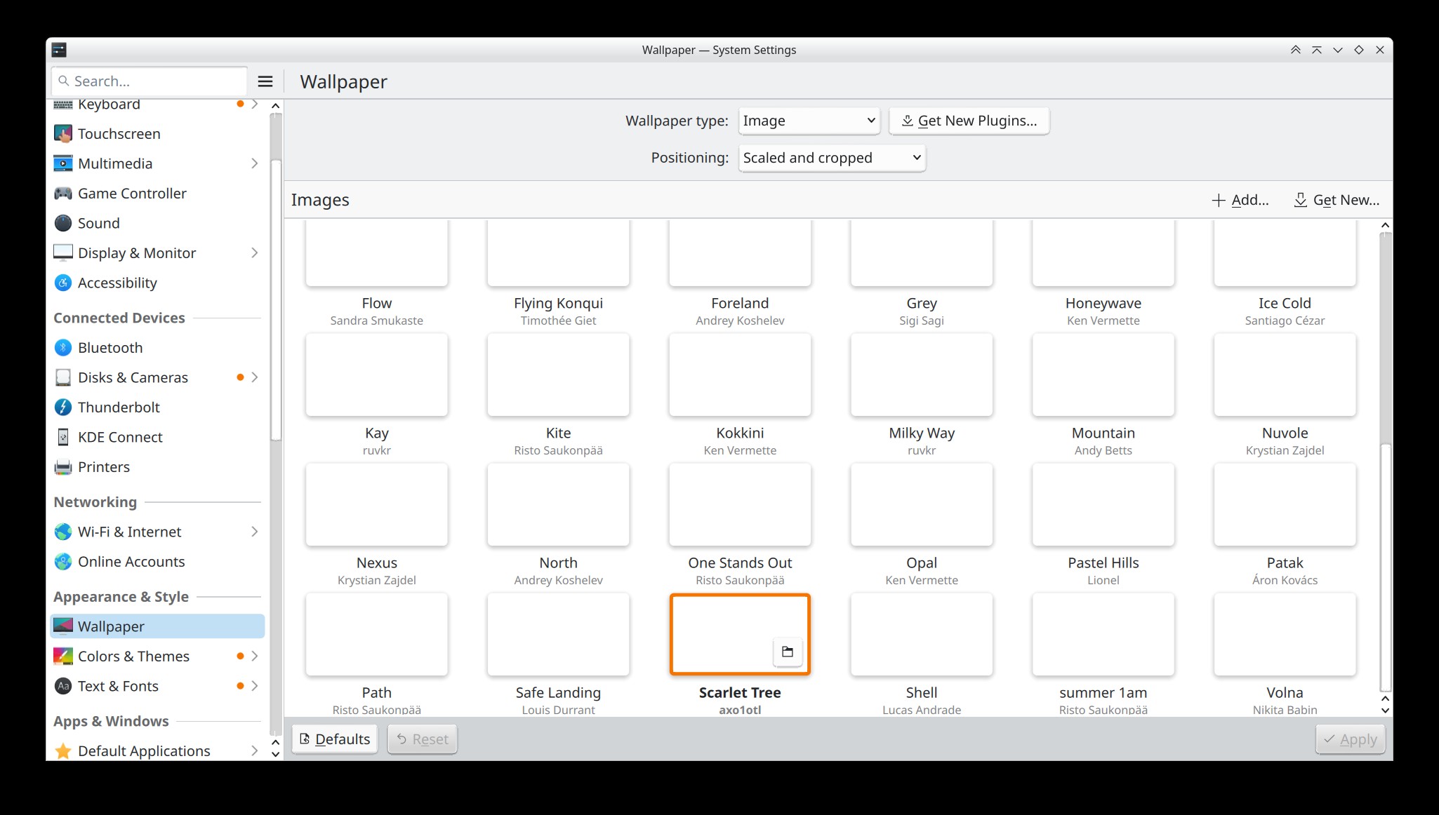Click the Sound speaker icon
This screenshot has width=1439, height=815.
pyautogui.click(x=63, y=223)
